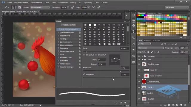Open the layer filter kind dropdown
Screen dimensions: 191x107
click(144, 44)
